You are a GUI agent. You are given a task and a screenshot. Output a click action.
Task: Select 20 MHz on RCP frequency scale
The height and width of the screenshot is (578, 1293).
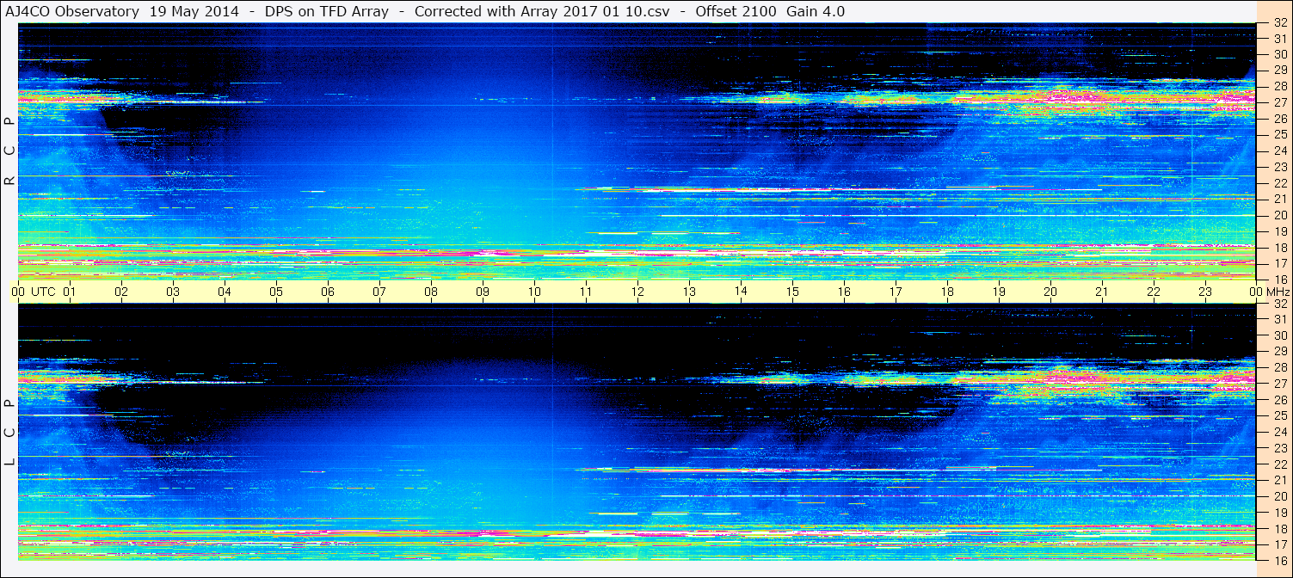pos(1279,215)
